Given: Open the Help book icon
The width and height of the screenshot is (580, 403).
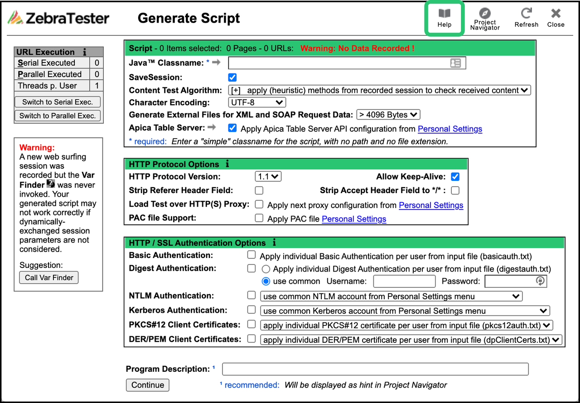Looking at the screenshot, I should click(x=444, y=14).
